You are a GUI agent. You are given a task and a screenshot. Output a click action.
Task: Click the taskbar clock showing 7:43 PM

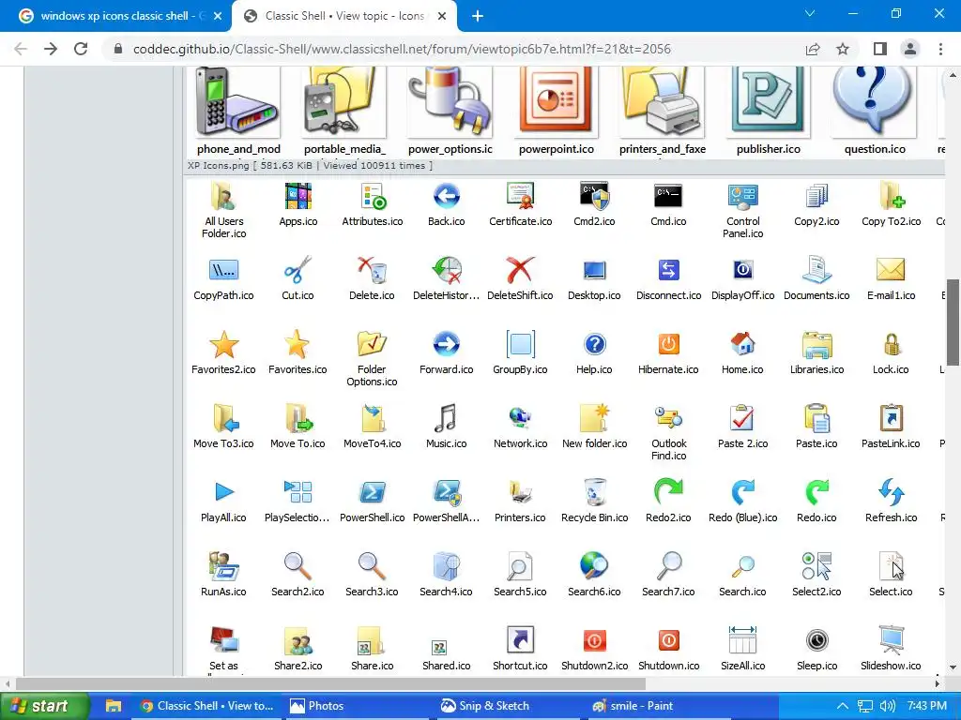(x=926, y=706)
